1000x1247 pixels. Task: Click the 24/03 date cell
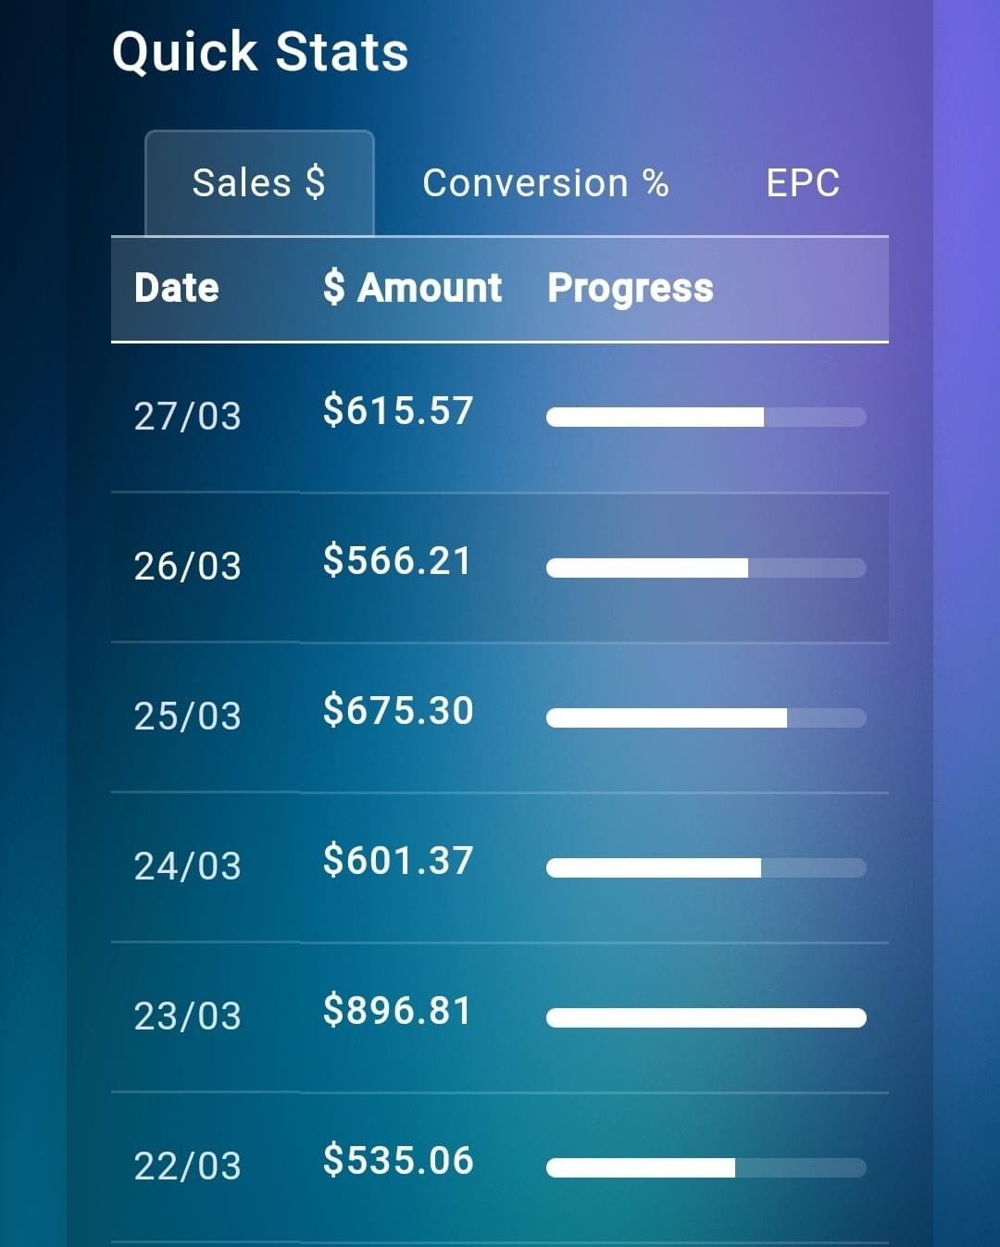(x=187, y=866)
